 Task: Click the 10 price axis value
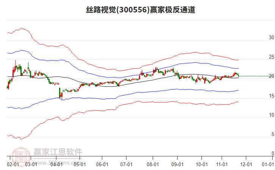pyautogui.click(x=271, y=115)
